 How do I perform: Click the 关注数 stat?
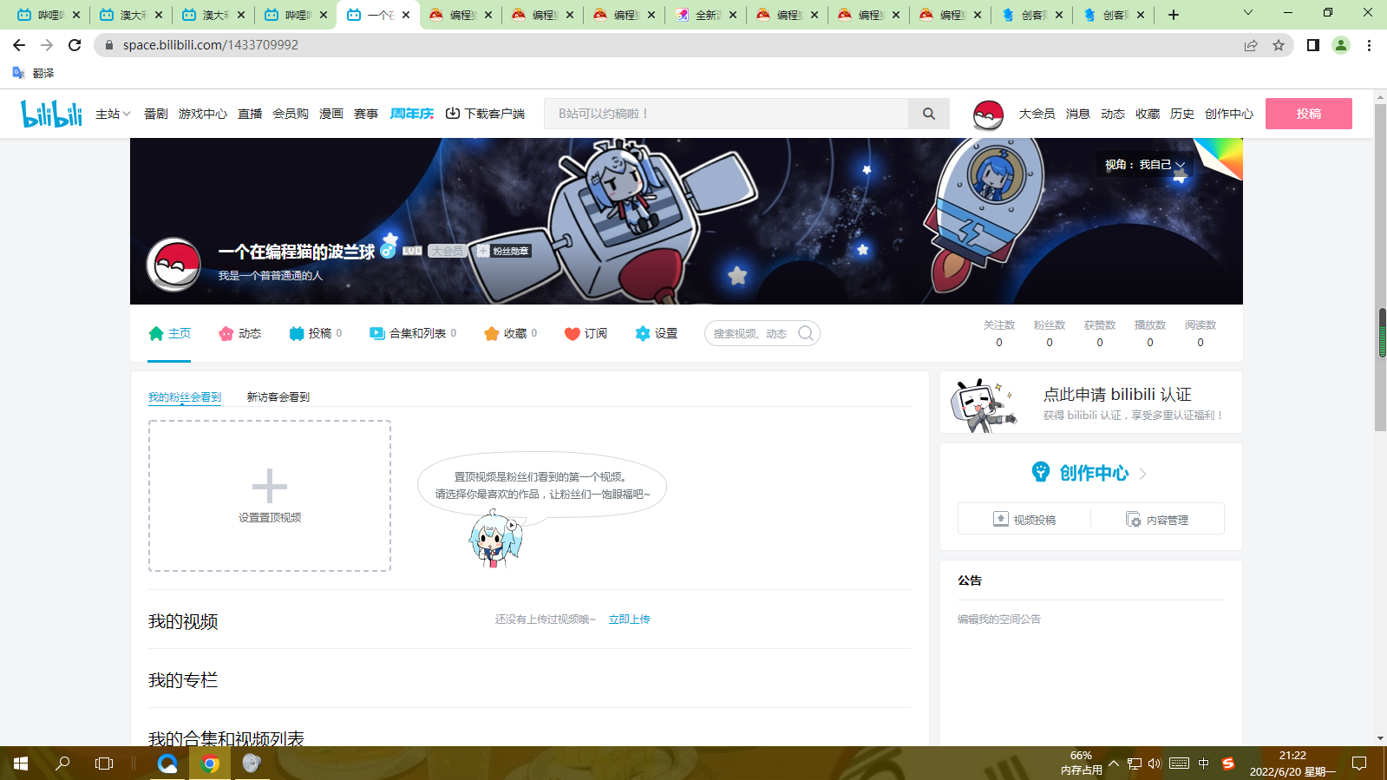(999, 333)
